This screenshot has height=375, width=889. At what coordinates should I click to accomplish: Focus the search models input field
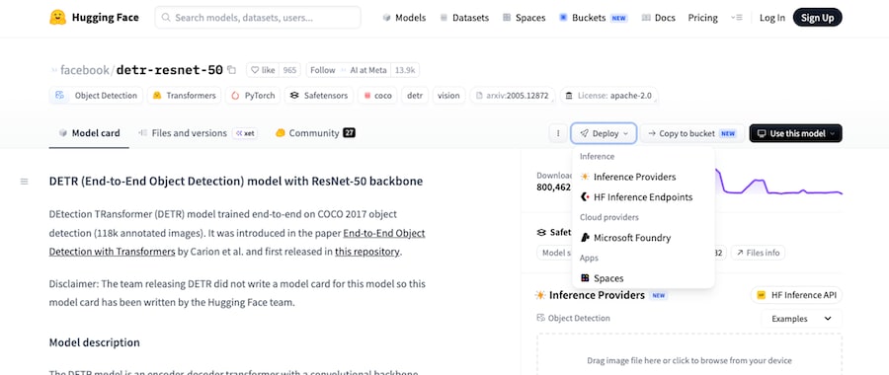[x=258, y=18]
